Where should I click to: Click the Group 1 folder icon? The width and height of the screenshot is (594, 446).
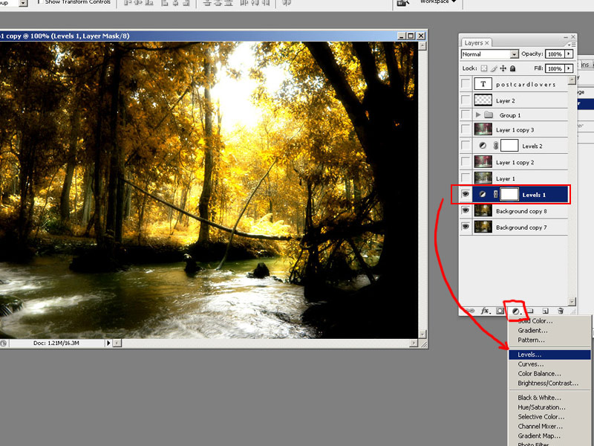click(x=489, y=114)
